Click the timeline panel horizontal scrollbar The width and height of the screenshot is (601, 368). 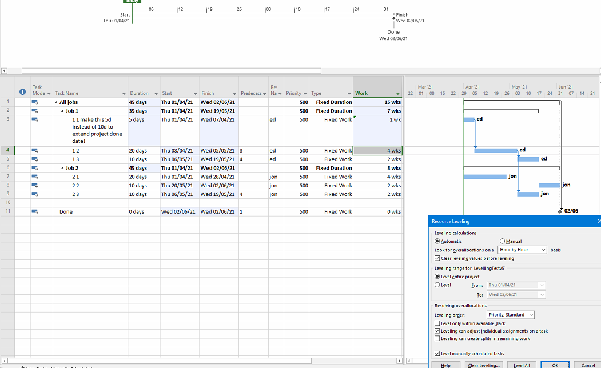[x=172, y=71]
